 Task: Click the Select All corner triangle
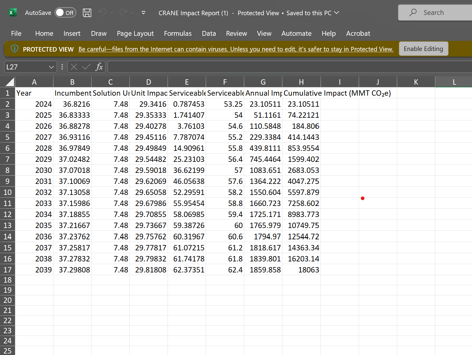tap(10, 82)
